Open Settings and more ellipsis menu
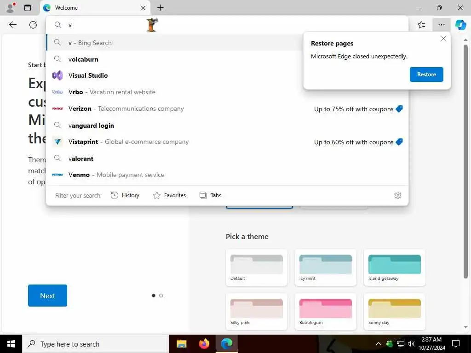Screen dimensions: 471x353 pos(441,25)
